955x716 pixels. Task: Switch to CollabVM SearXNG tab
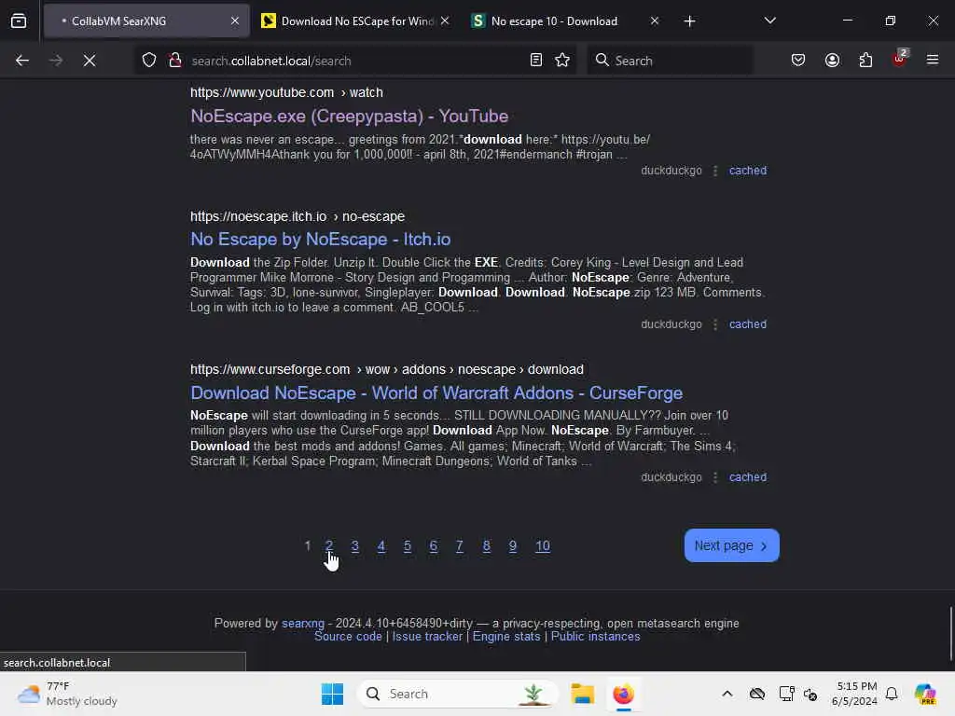[x=146, y=21]
